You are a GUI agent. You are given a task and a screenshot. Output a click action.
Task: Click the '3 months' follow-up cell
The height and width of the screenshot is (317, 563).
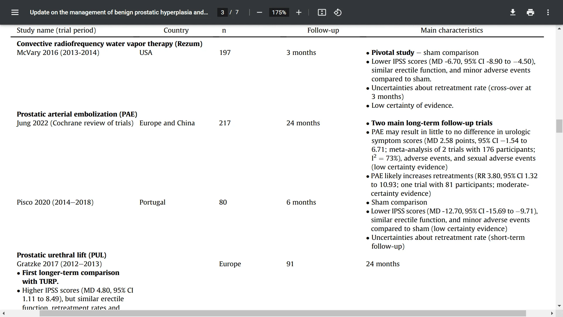[x=301, y=53]
